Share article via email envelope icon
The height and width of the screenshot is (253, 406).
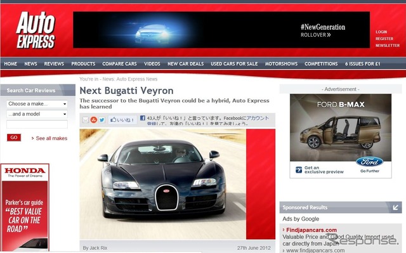click(86, 120)
